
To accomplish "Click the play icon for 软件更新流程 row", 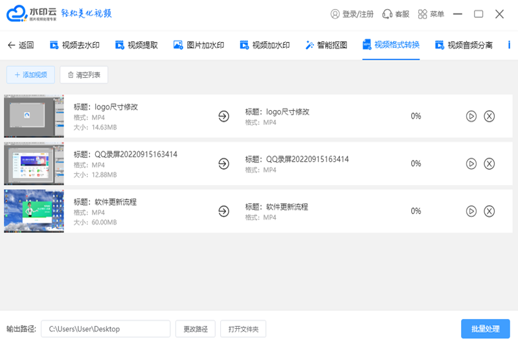I will click(471, 211).
